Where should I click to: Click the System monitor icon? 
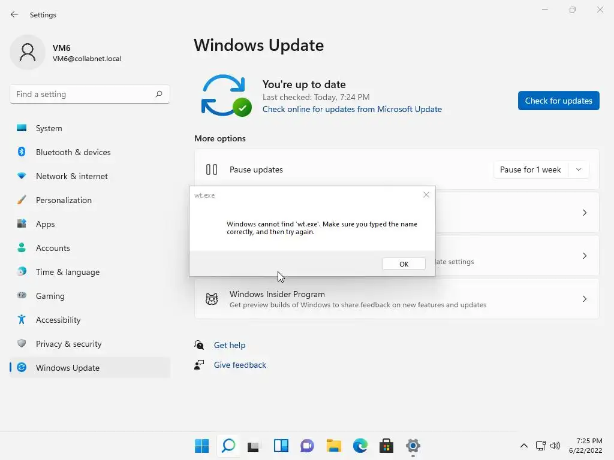(x=22, y=128)
